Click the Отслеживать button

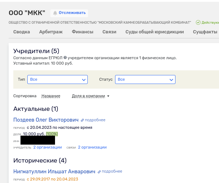point(69,13)
